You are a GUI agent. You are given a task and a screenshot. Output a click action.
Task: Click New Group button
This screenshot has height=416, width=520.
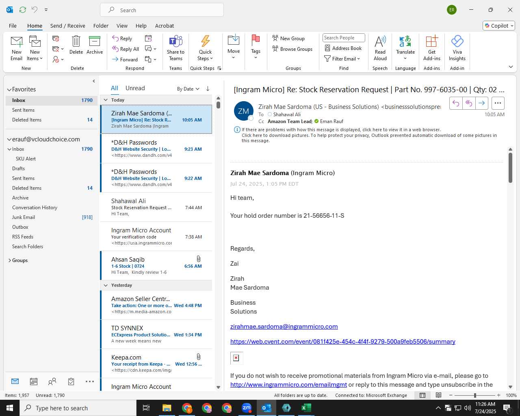coord(288,38)
